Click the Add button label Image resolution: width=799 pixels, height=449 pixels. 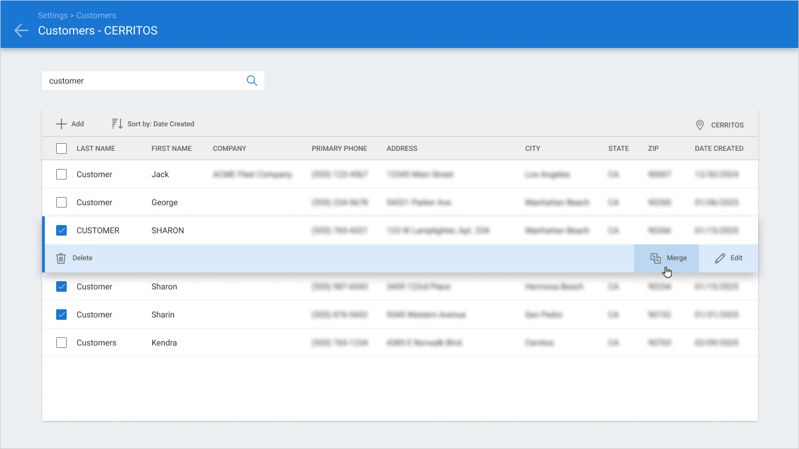coord(78,124)
